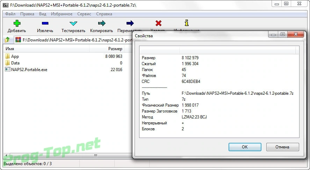Click the blue Move arrow icon
This screenshot has width=310, height=170.
tap(130, 23)
